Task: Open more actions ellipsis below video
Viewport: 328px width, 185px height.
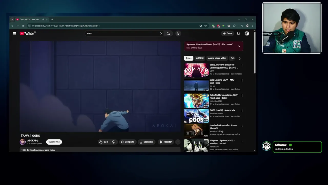Action: coord(178,142)
